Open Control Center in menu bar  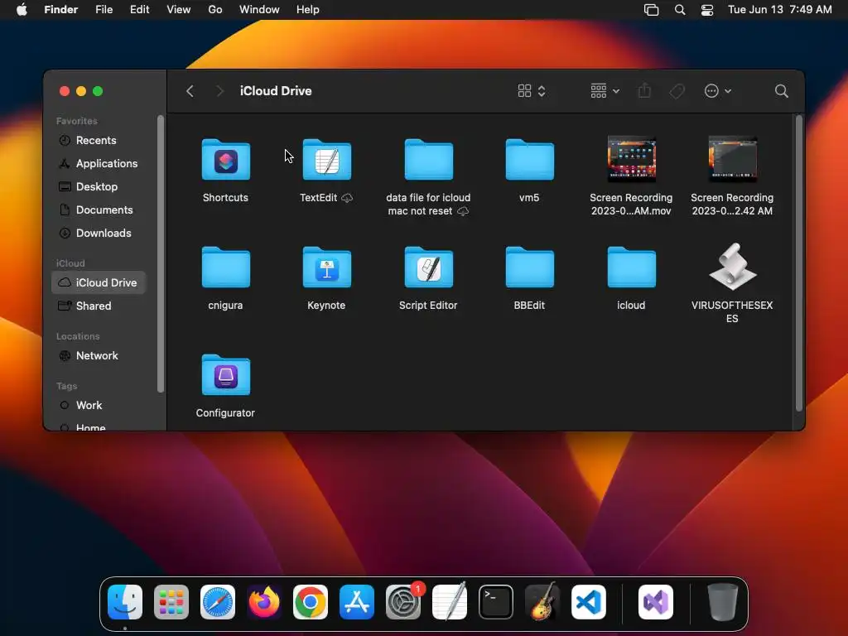click(707, 10)
